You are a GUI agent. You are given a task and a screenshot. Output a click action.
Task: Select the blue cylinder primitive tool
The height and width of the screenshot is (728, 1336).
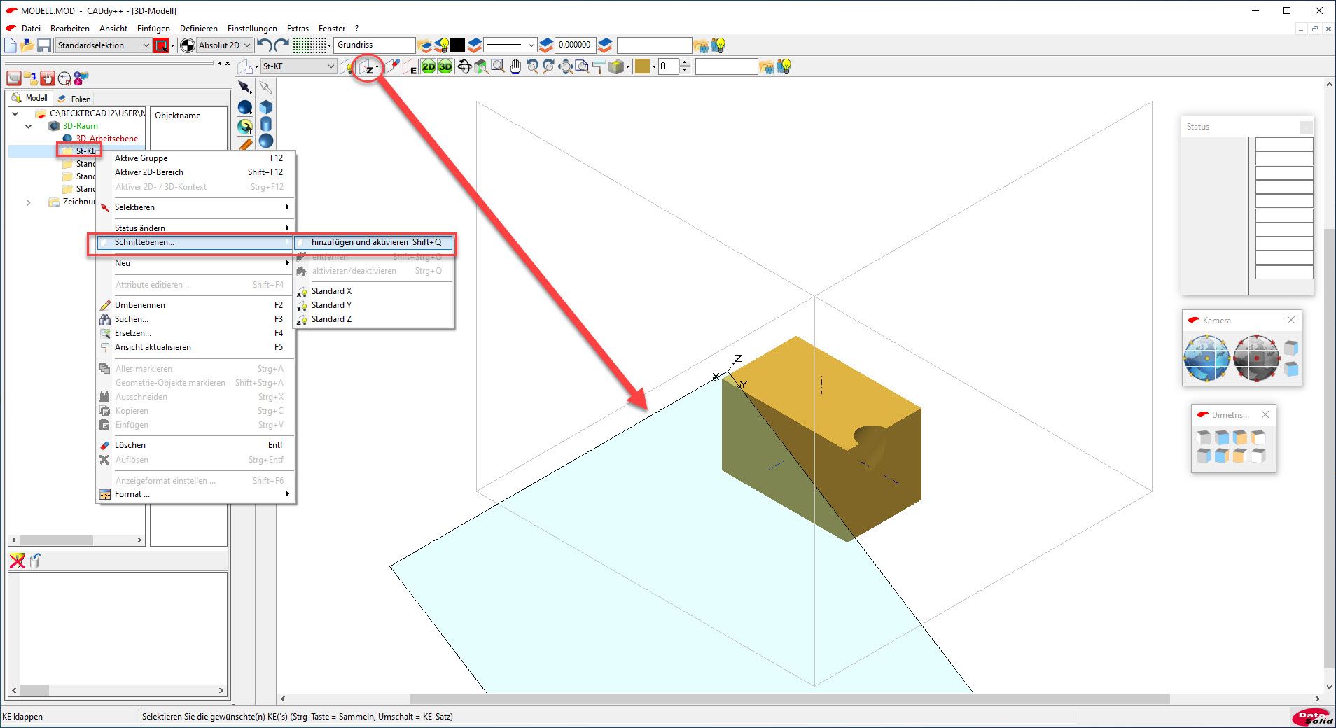[266, 124]
